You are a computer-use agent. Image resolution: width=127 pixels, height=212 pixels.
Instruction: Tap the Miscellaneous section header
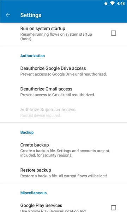pos(34,193)
